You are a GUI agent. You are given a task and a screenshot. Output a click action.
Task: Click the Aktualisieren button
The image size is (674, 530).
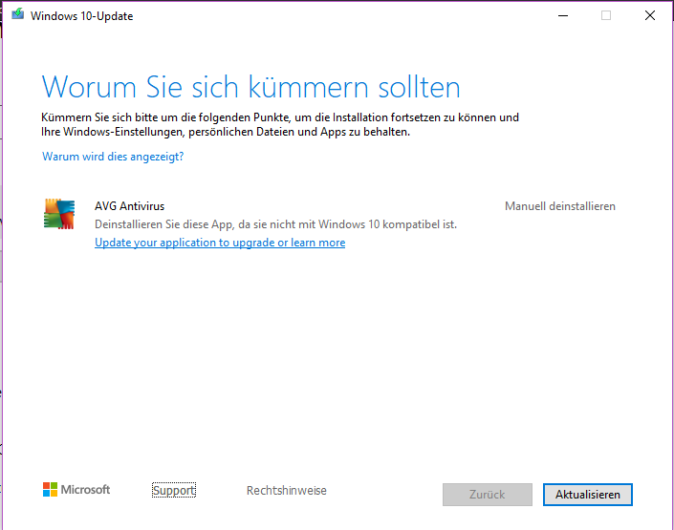[x=588, y=495]
